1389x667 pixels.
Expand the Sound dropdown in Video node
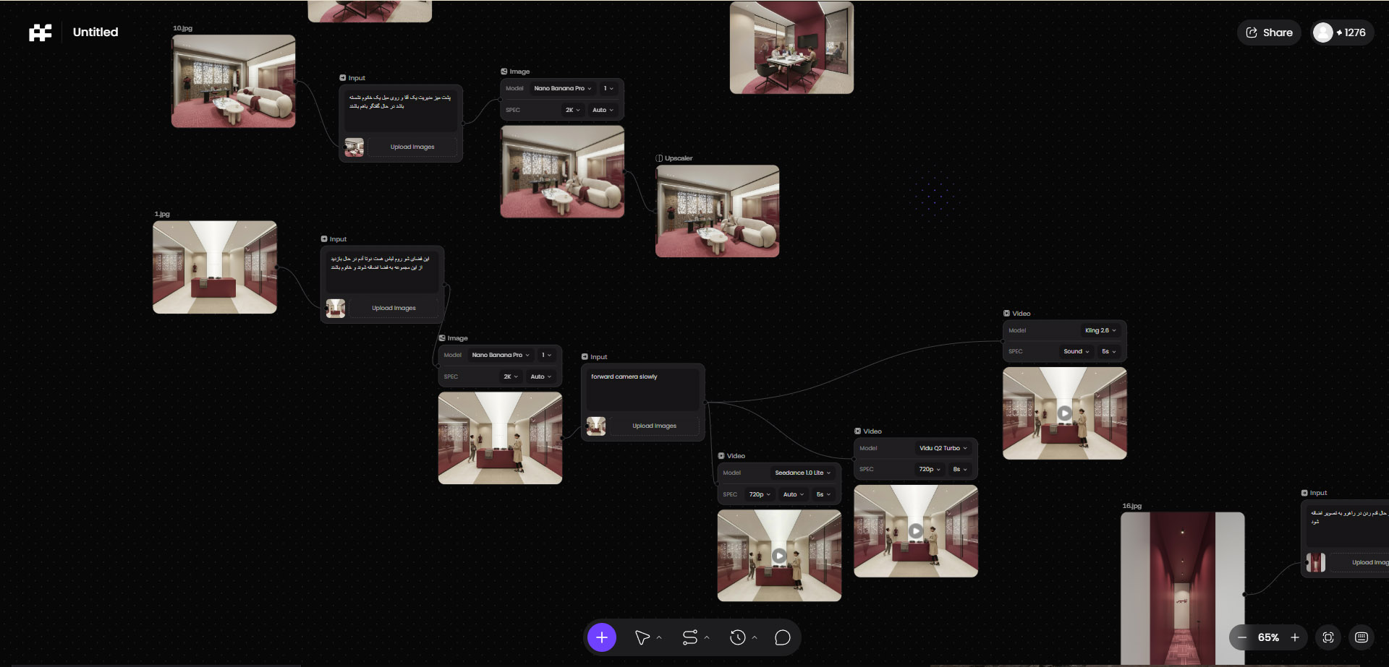(x=1076, y=351)
